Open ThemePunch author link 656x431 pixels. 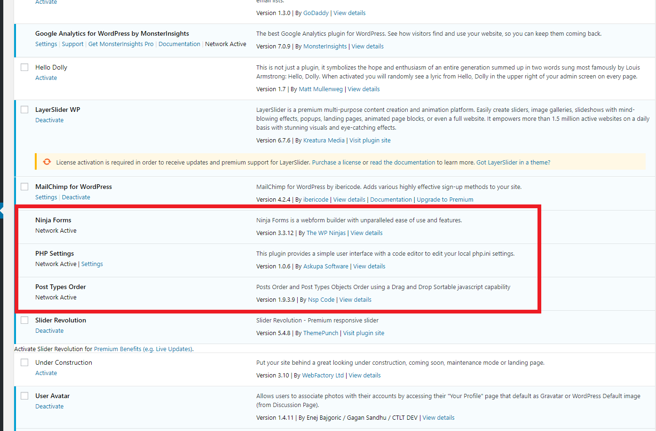click(321, 333)
